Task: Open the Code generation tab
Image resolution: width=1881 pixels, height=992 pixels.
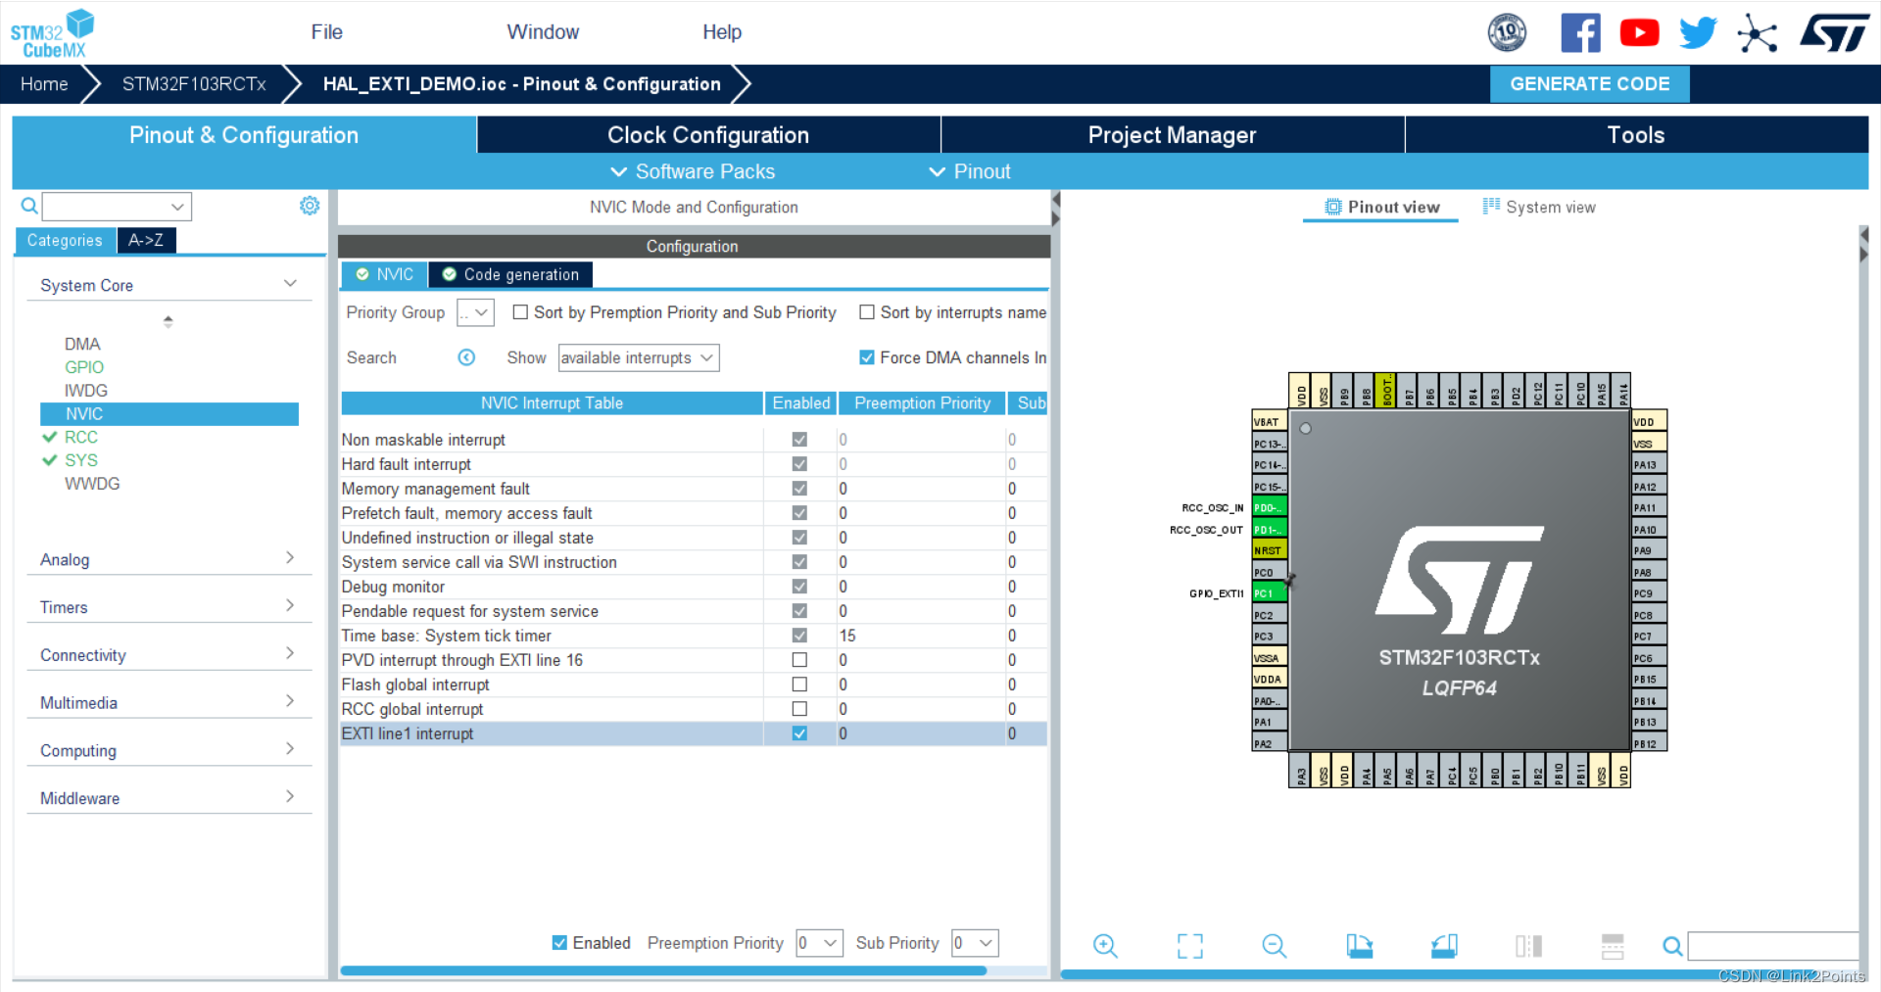Action: pos(510,275)
